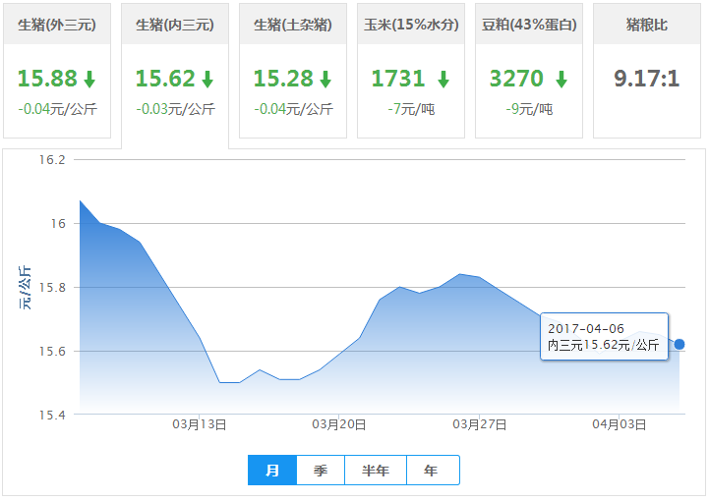This screenshot has width=709, height=501.
Task: Select the 生猪(内三元) tab
Action: point(175,25)
